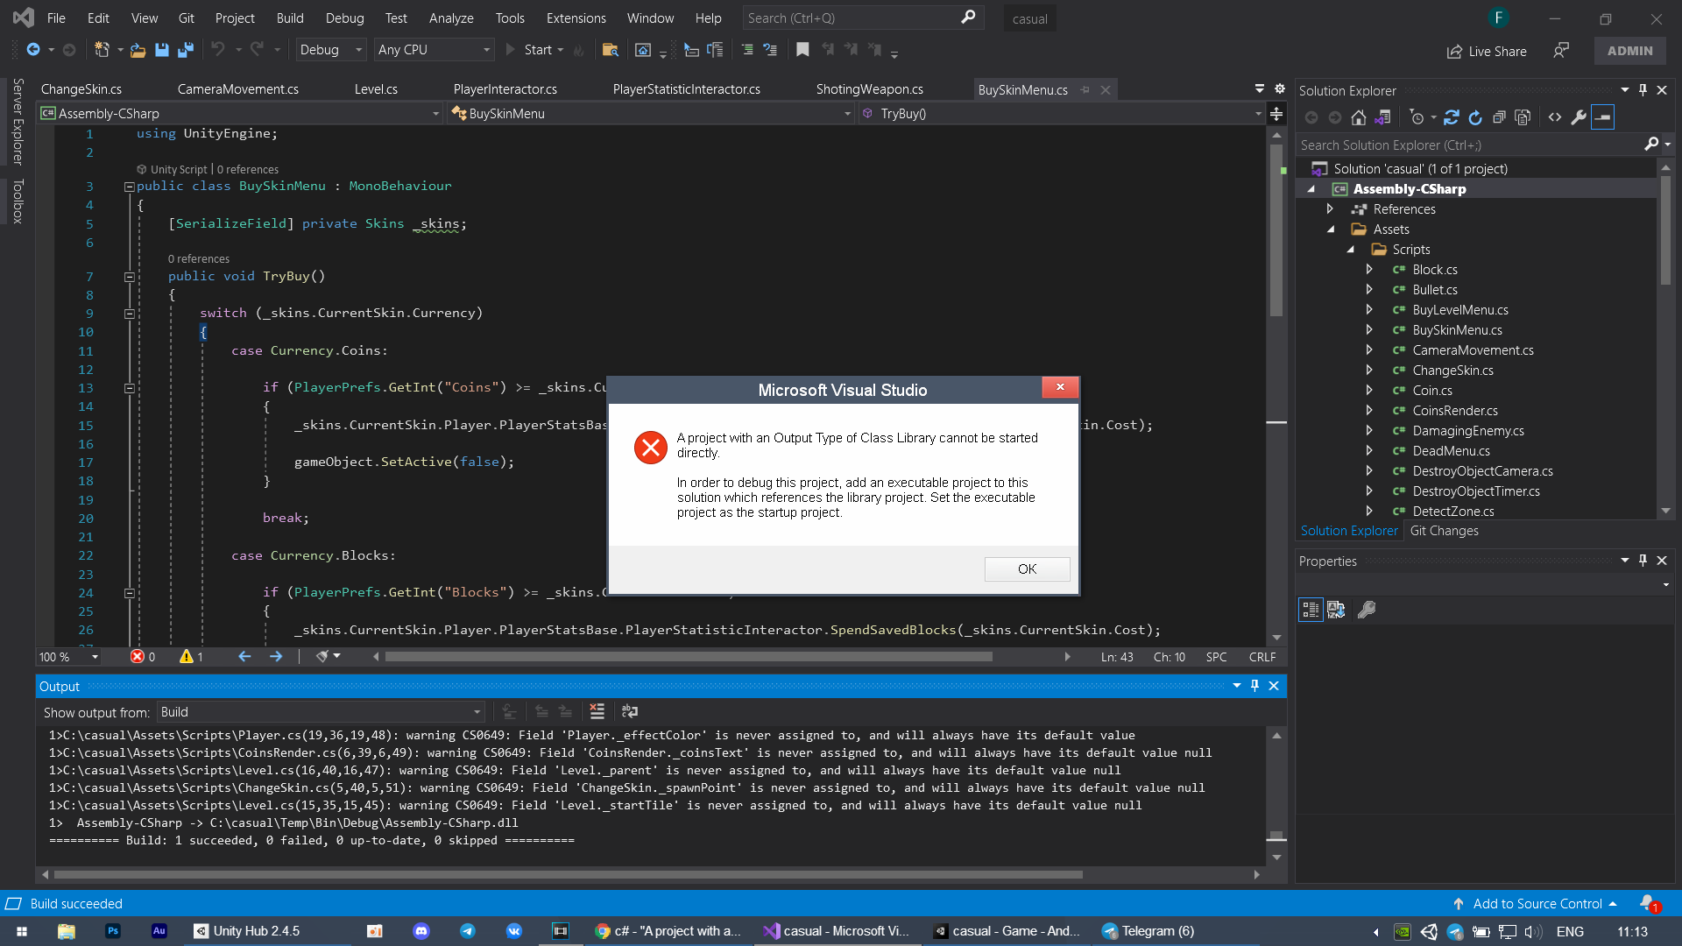Click the Sync with Active Document icon

(x=1452, y=117)
